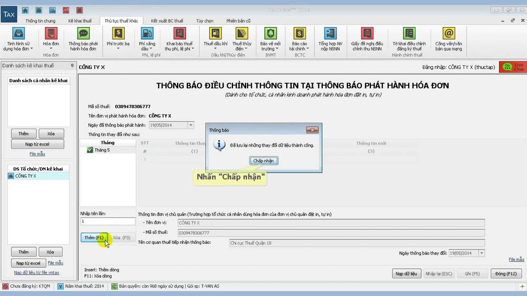
Task: Click Xóa under Danh sách cá nhân kê khai
Action: [51, 134]
